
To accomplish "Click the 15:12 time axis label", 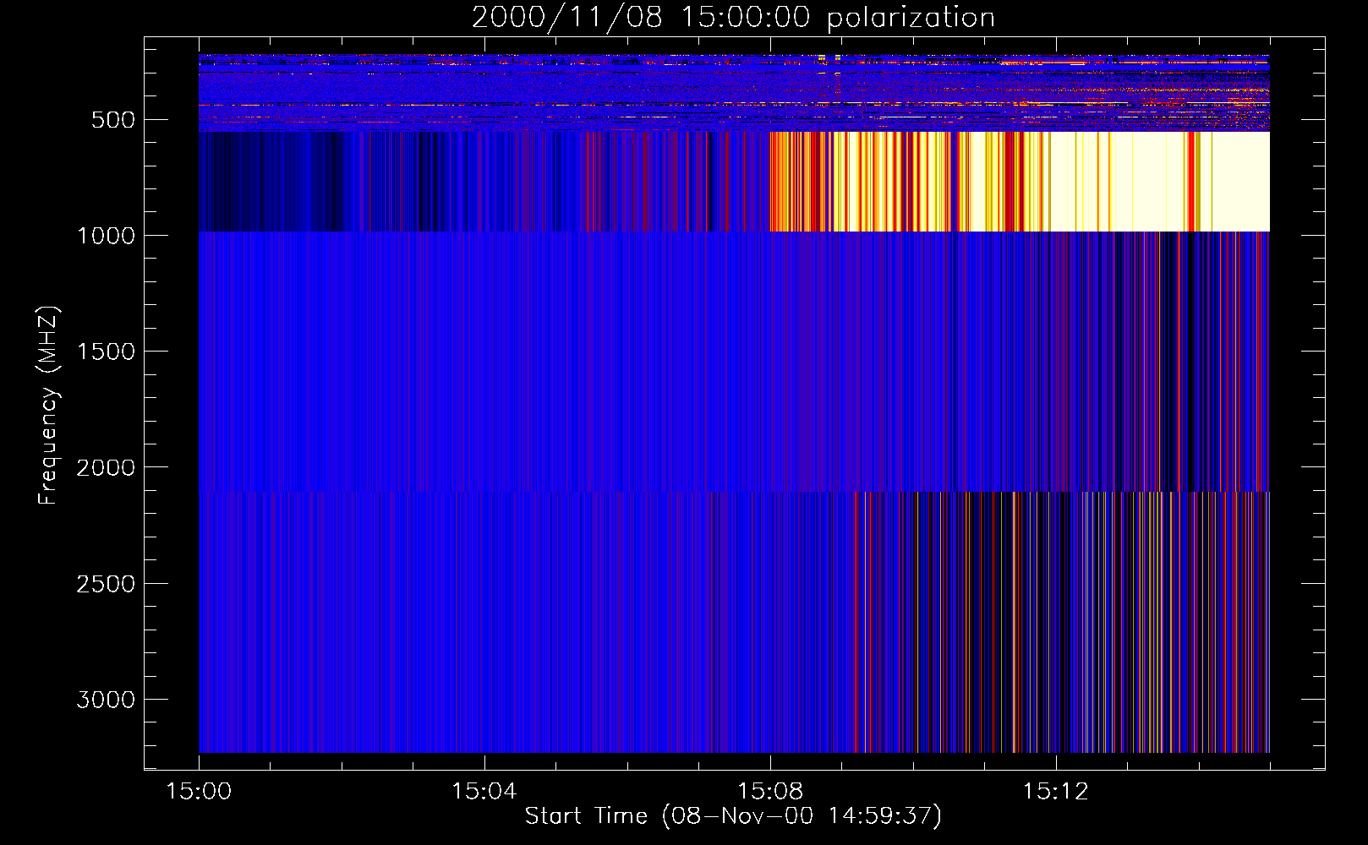I will pos(1055,792).
